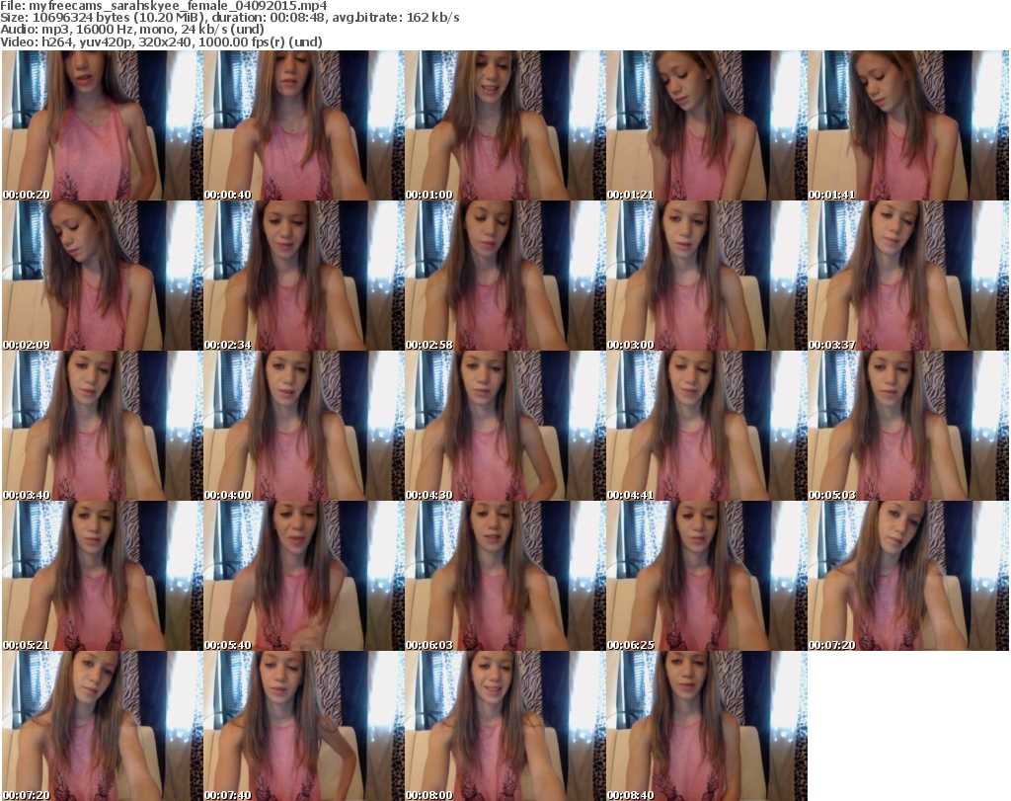Click the thumbnail stamped 00:05:03
The height and width of the screenshot is (801, 1011).
click(908, 426)
